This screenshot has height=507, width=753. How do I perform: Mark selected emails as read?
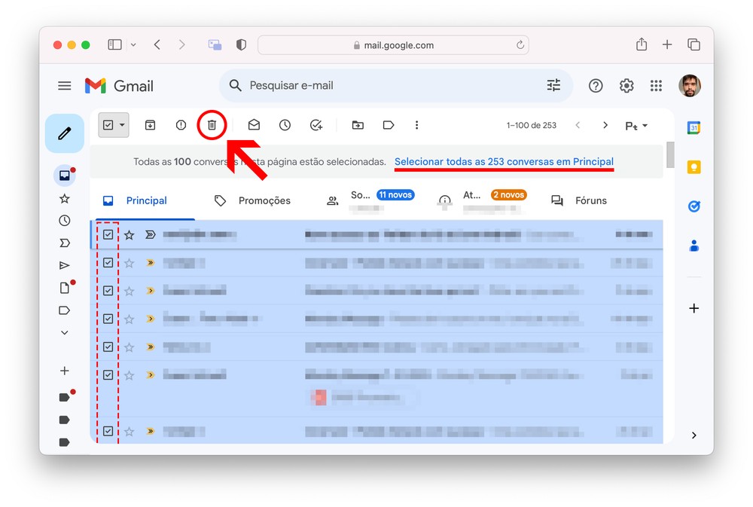tap(254, 125)
